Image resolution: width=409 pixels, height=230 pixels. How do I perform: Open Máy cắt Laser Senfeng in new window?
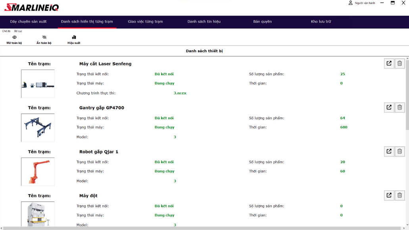tap(389, 63)
